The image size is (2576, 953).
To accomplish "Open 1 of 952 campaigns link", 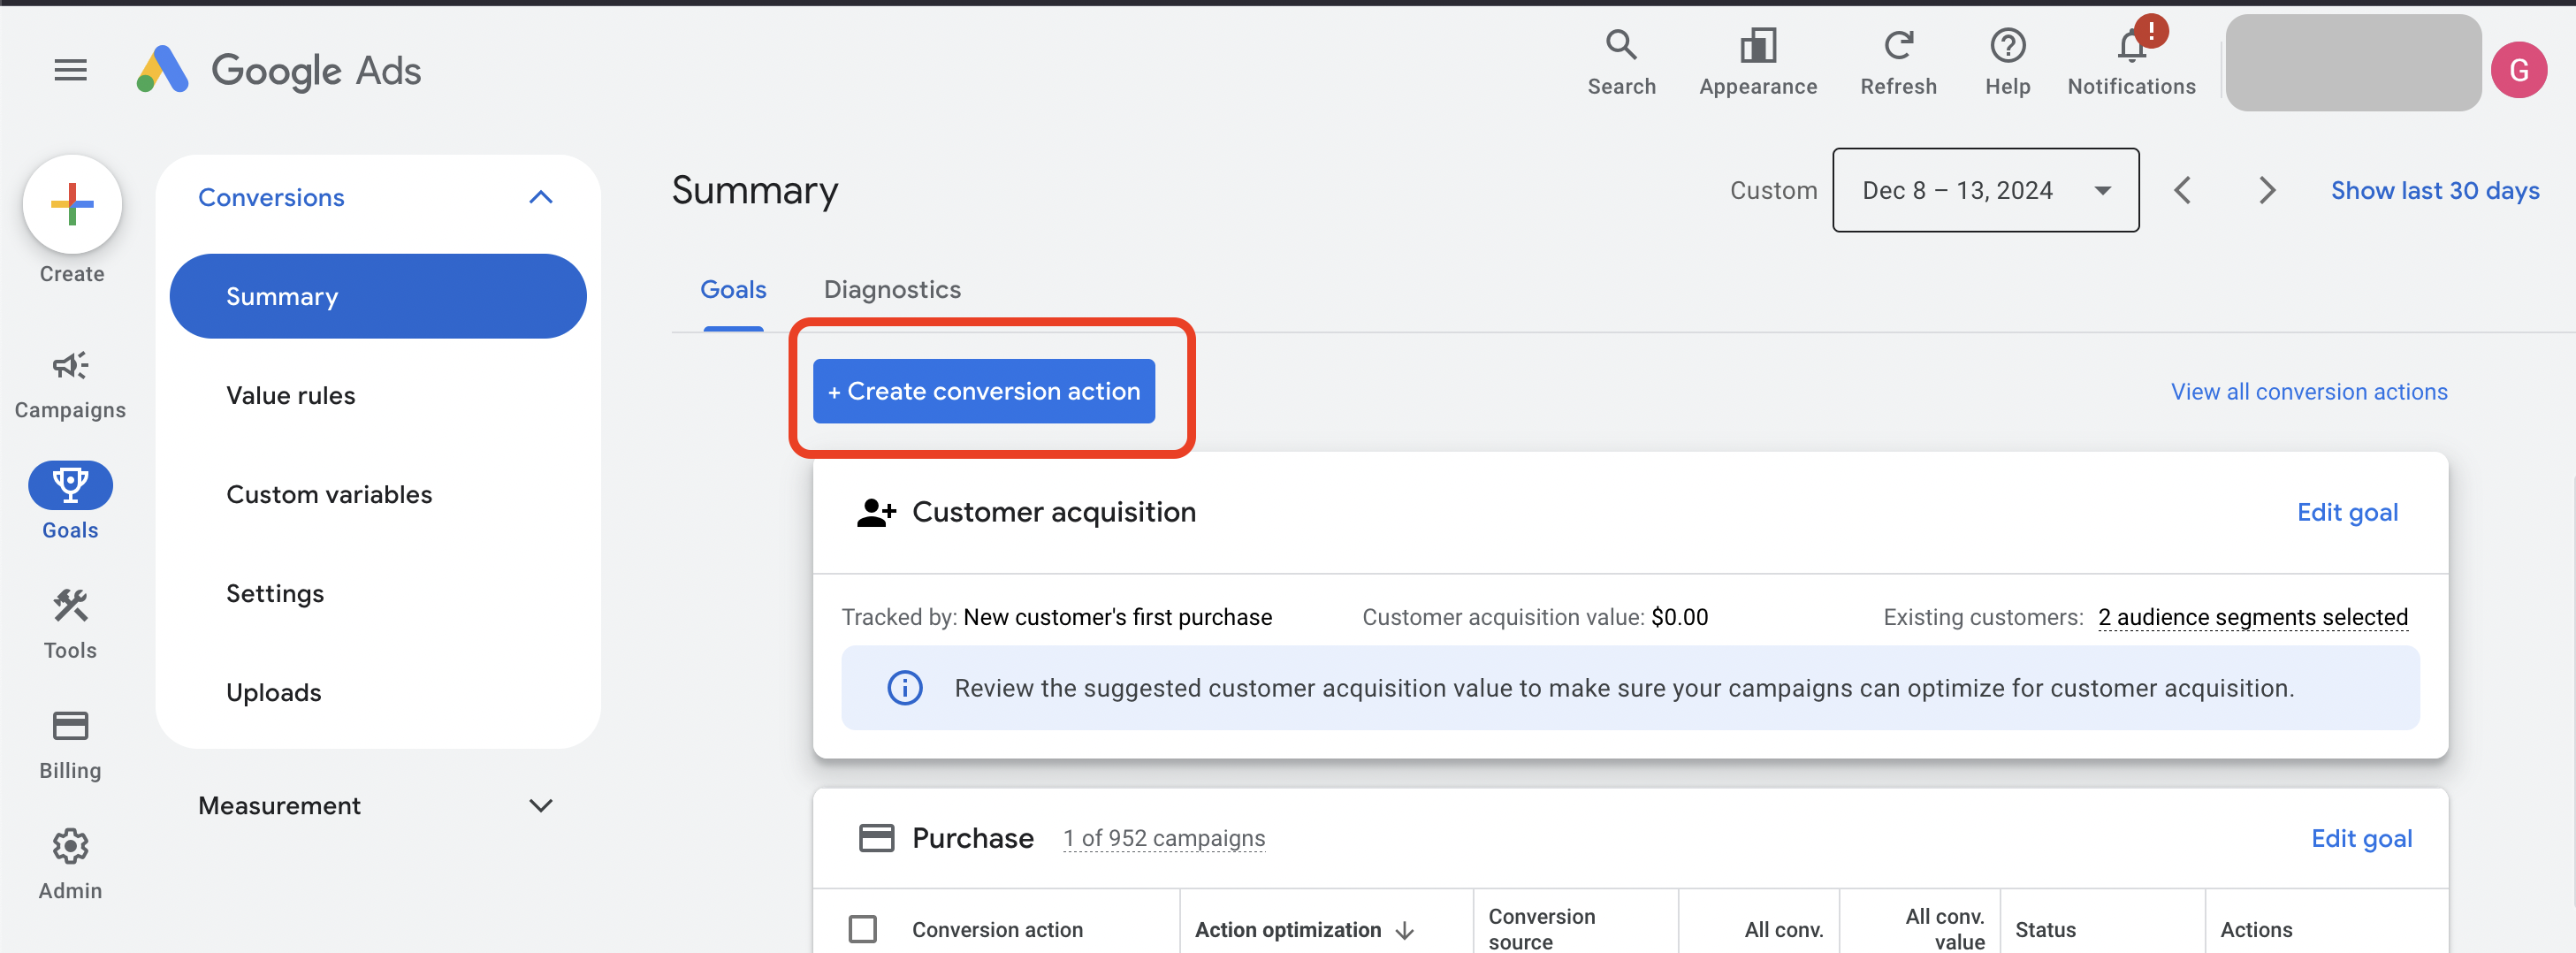I will pos(1163,838).
